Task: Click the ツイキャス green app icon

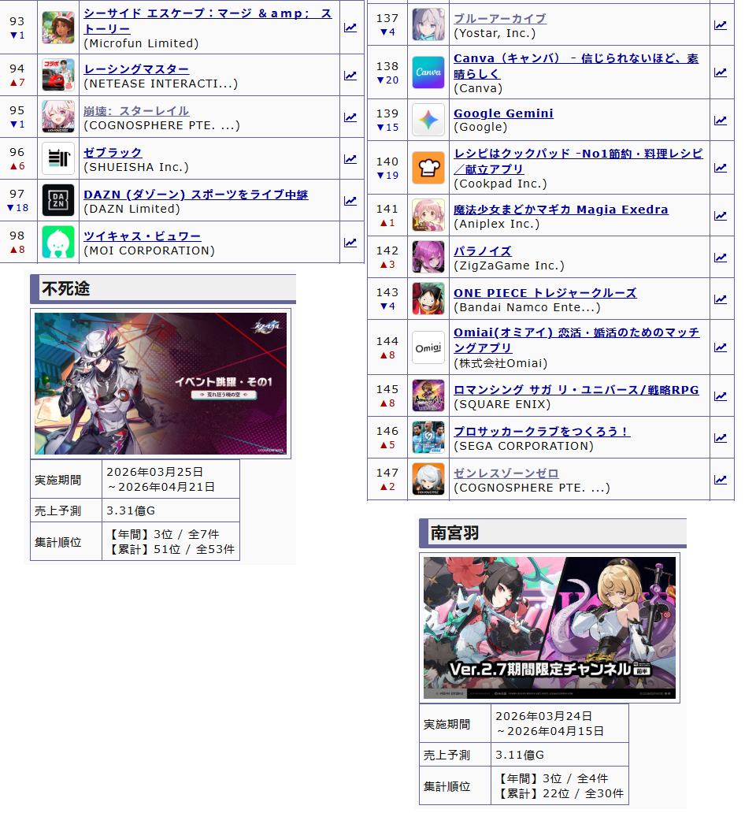Action: coord(58,242)
